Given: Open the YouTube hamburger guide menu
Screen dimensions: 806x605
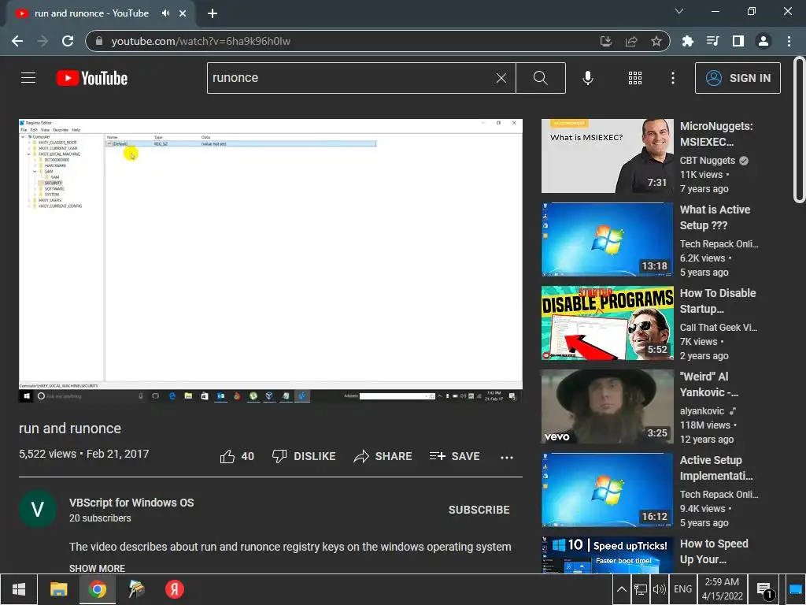Looking at the screenshot, I should click(x=28, y=78).
